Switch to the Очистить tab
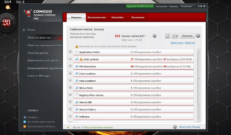Image resolution: width=231 pixels, height=135 pixels. coord(76,17)
